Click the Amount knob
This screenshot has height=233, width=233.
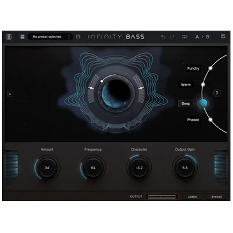(47, 168)
